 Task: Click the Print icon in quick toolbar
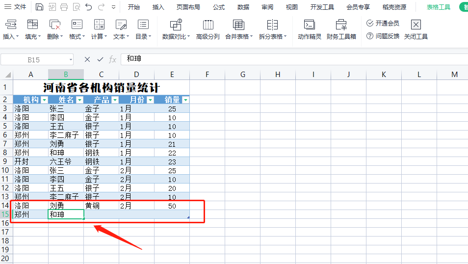[x=64, y=7]
